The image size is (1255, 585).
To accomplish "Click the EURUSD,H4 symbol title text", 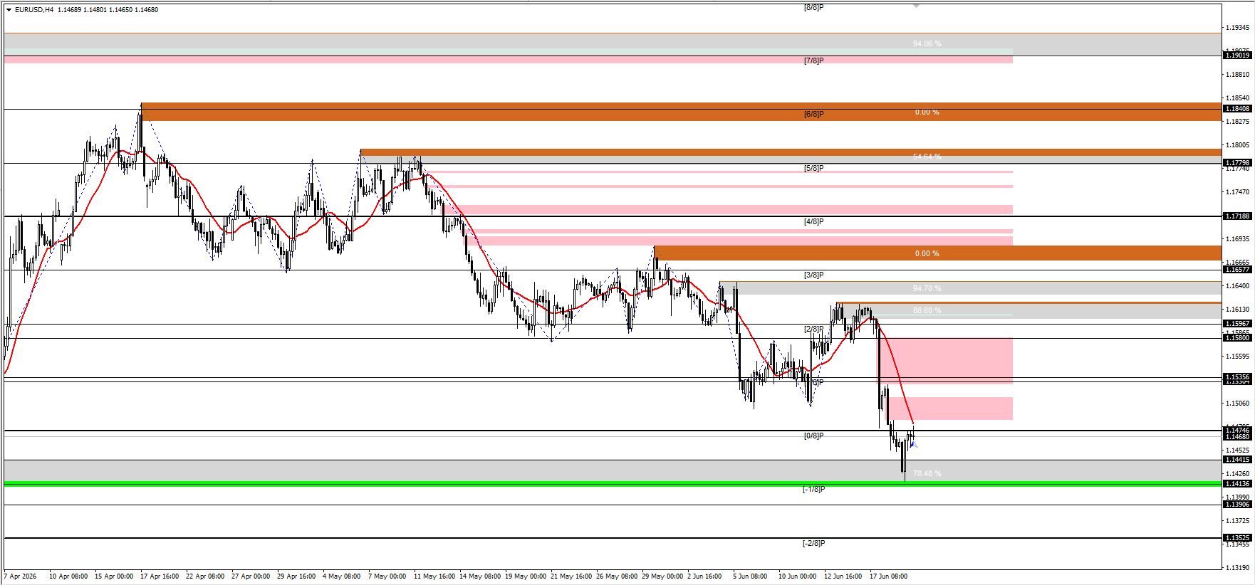I will click(x=34, y=10).
